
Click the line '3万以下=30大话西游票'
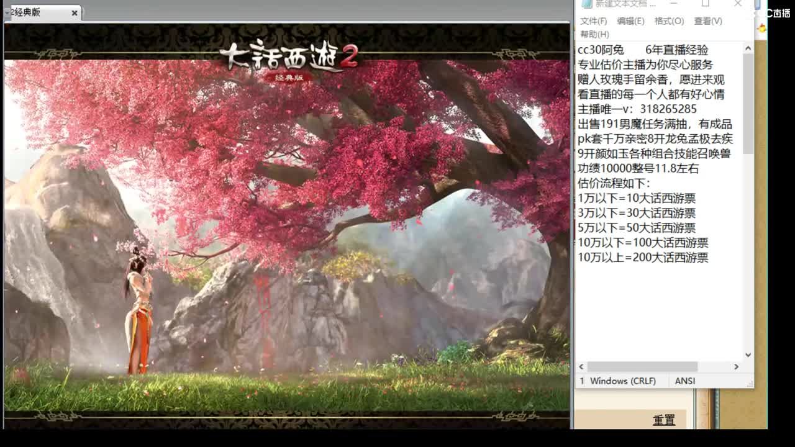[x=637, y=213]
